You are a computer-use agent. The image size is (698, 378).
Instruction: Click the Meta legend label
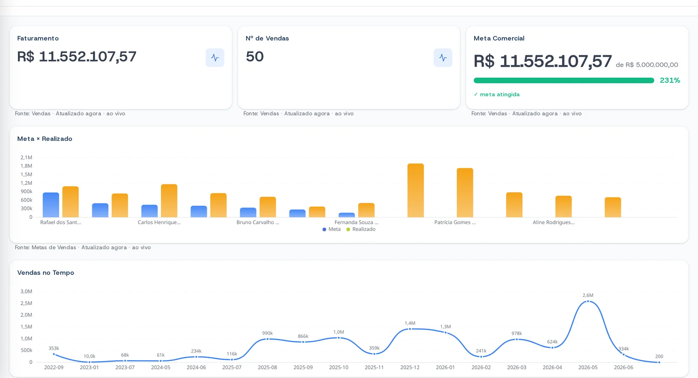click(335, 229)
